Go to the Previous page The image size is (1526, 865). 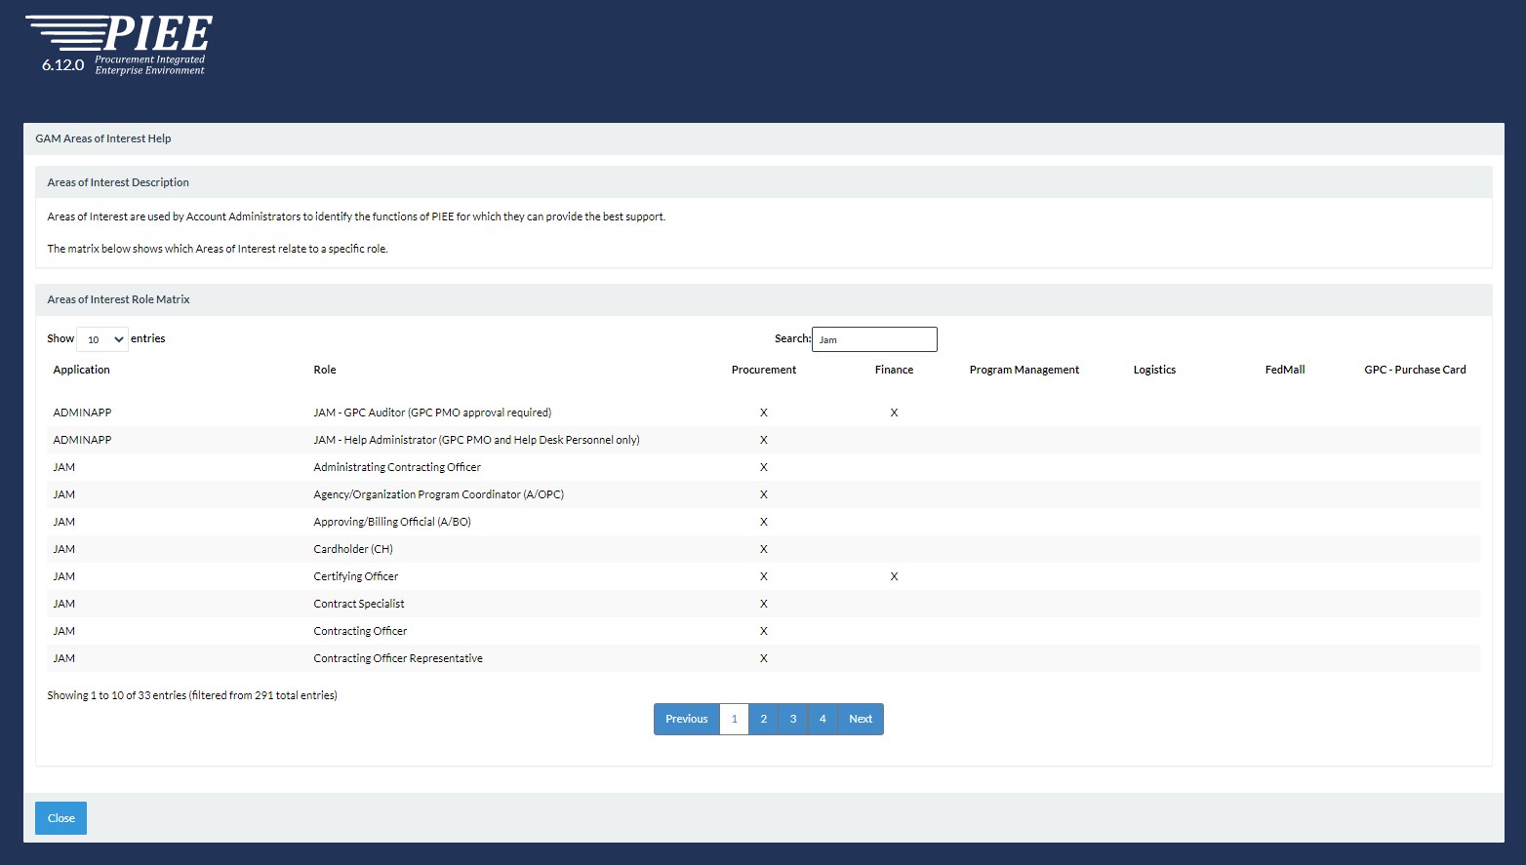[687, 719]
